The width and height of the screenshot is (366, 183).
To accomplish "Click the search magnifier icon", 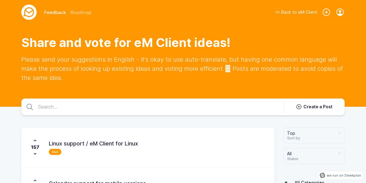I will [30, 107].
